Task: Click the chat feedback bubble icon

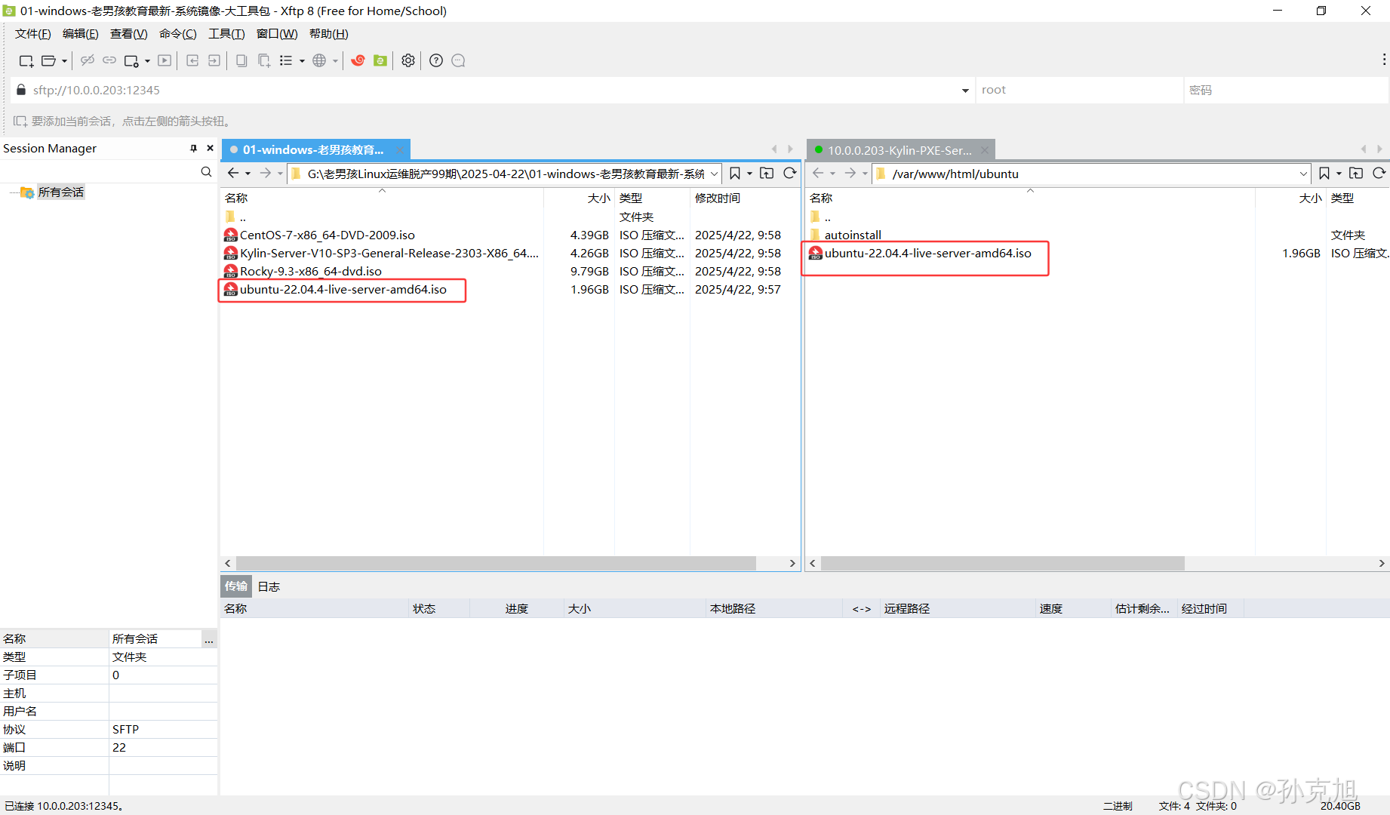Action: point(458,60)
